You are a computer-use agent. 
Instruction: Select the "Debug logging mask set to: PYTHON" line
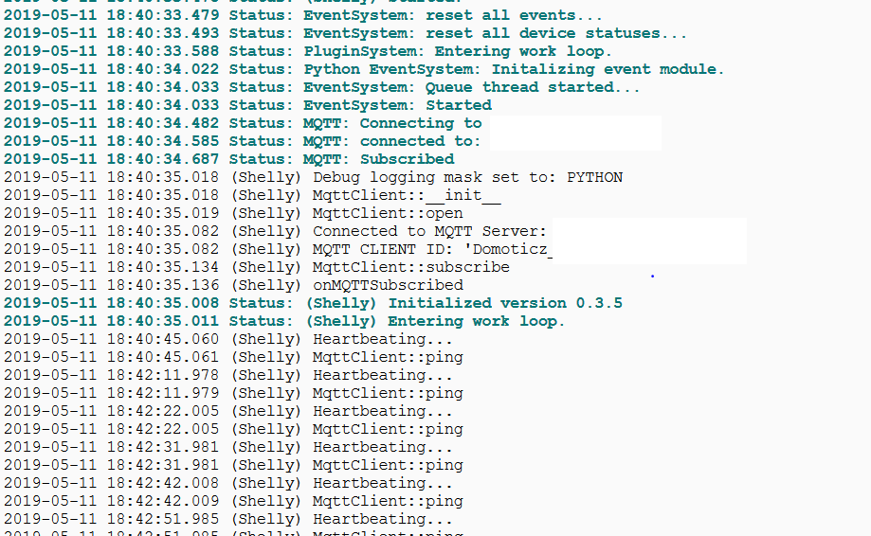point(314,177)
